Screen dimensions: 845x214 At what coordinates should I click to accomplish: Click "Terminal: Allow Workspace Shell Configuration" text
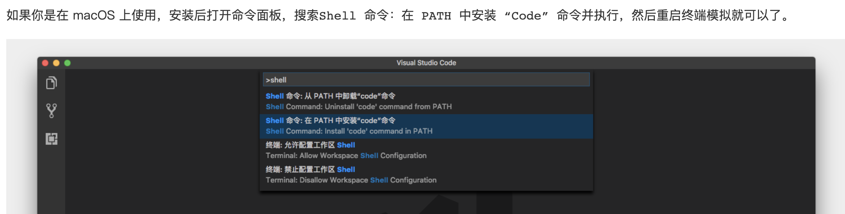coord(346,155)
